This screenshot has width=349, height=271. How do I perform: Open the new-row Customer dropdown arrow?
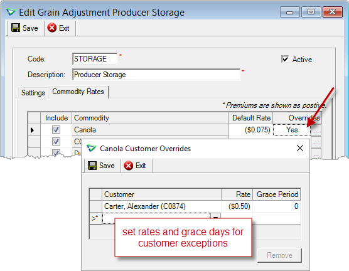coord(215,216)
